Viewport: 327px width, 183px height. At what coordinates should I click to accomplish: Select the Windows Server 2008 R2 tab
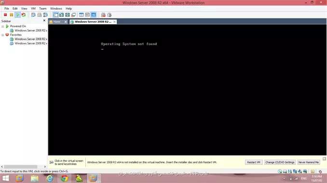(93, 22)
